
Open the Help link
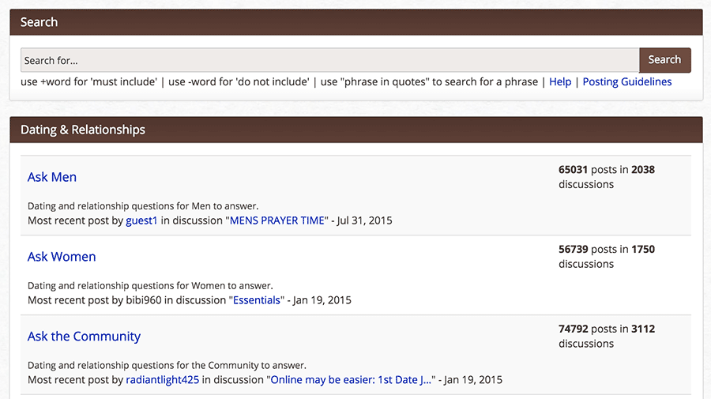click(560, 82)
